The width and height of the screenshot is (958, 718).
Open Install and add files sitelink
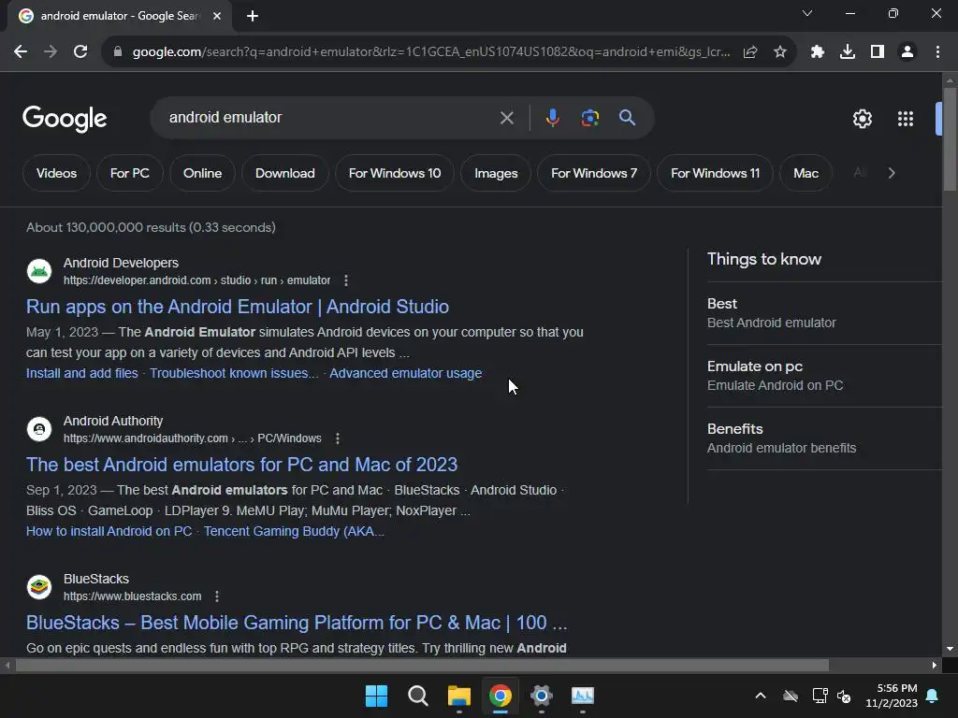point(82,373)
